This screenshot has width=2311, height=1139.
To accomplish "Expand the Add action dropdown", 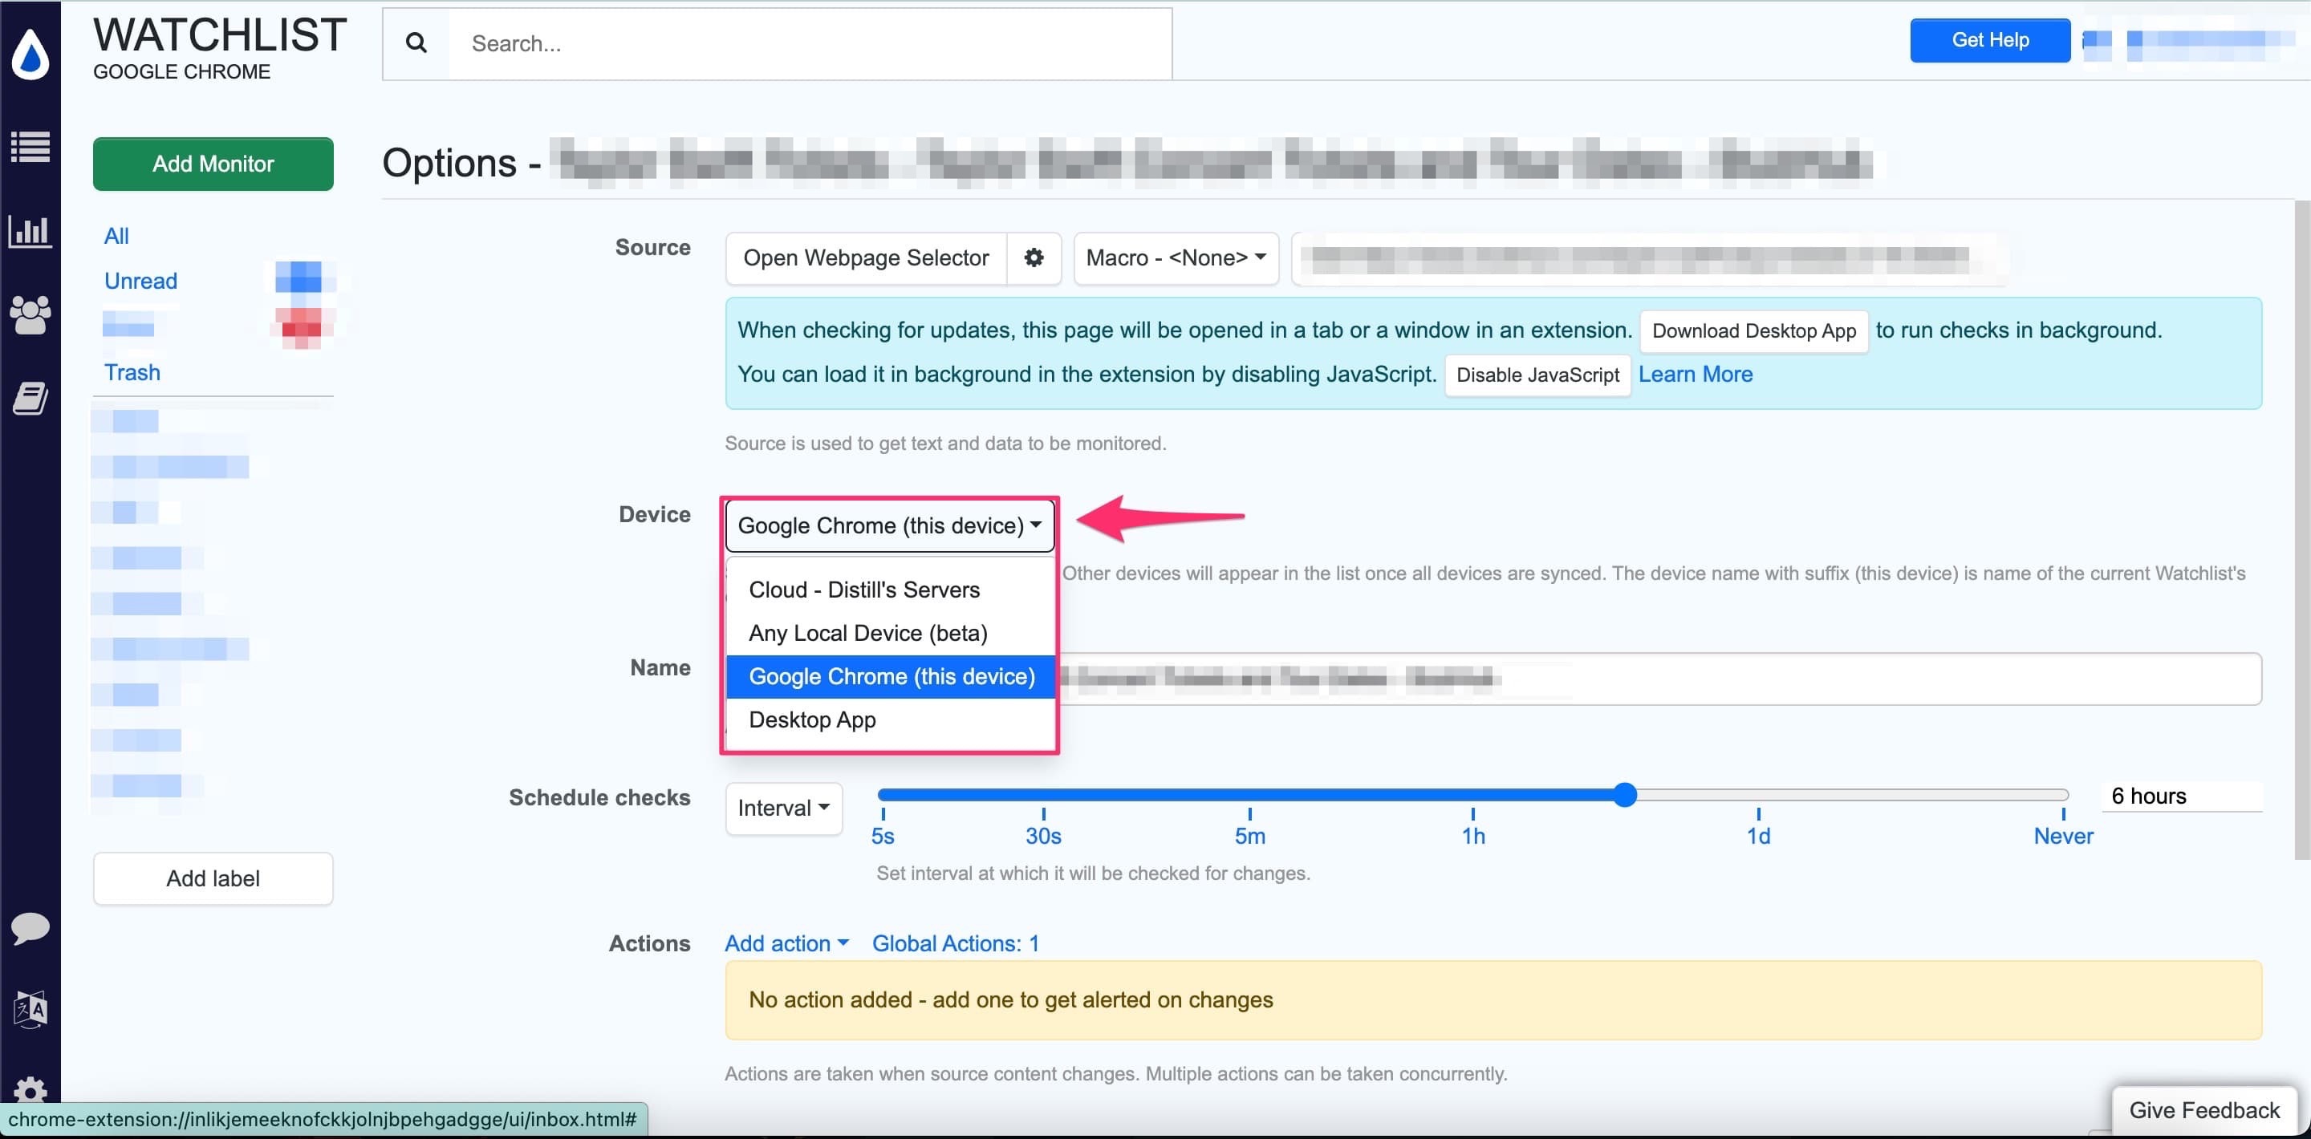I will tap(786, 942).
